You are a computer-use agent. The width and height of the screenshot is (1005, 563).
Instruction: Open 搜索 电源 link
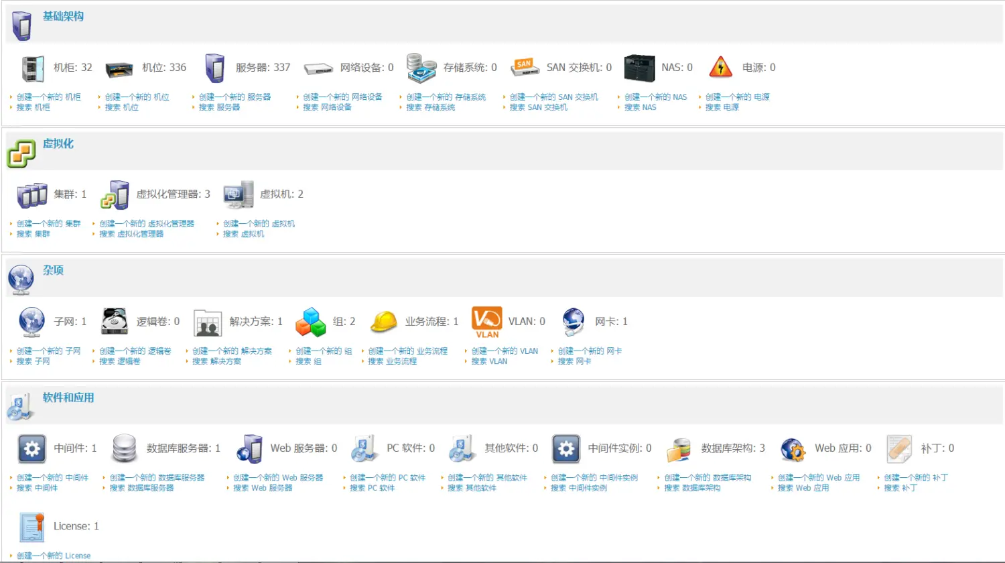point(722,107)
